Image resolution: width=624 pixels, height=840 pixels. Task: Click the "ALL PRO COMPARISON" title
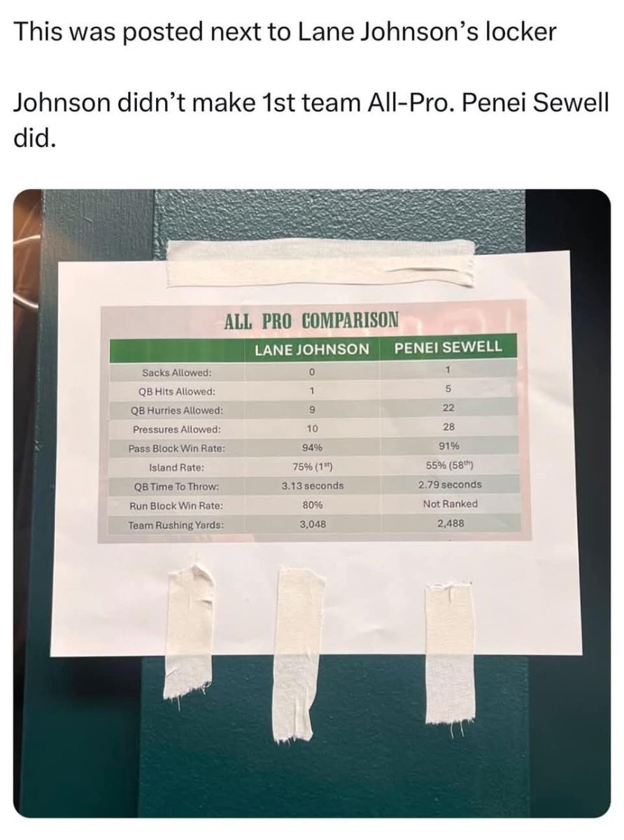311,321
